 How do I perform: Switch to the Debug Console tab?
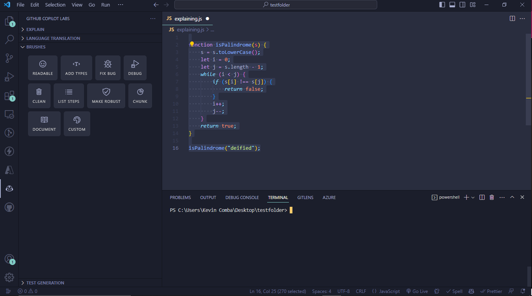click(242, 197)
